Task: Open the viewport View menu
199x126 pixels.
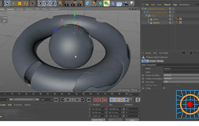Action: tap(2, 9)
